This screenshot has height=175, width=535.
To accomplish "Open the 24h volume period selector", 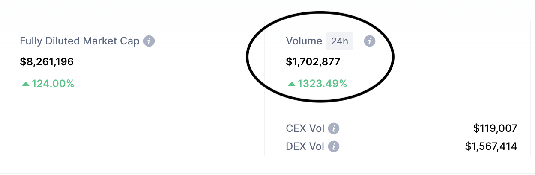I will (339, 41).
